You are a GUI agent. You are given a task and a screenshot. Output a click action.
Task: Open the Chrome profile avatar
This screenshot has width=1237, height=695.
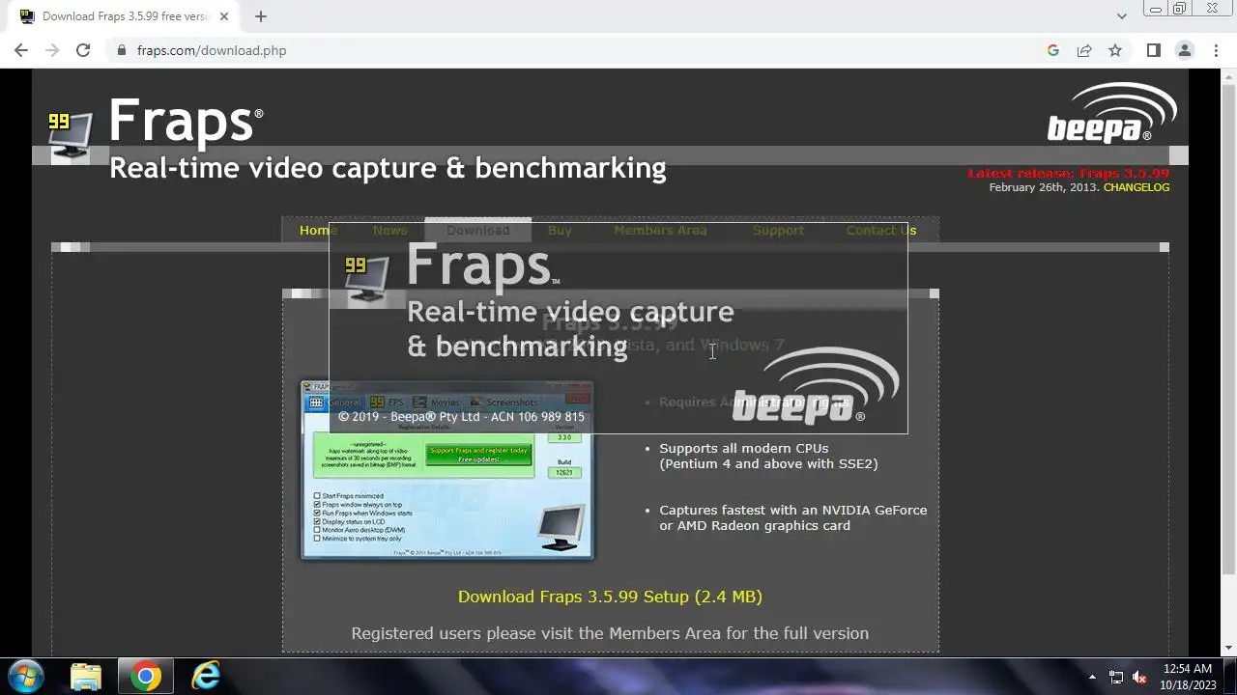pyautogui.click(x=1185, y=50)
